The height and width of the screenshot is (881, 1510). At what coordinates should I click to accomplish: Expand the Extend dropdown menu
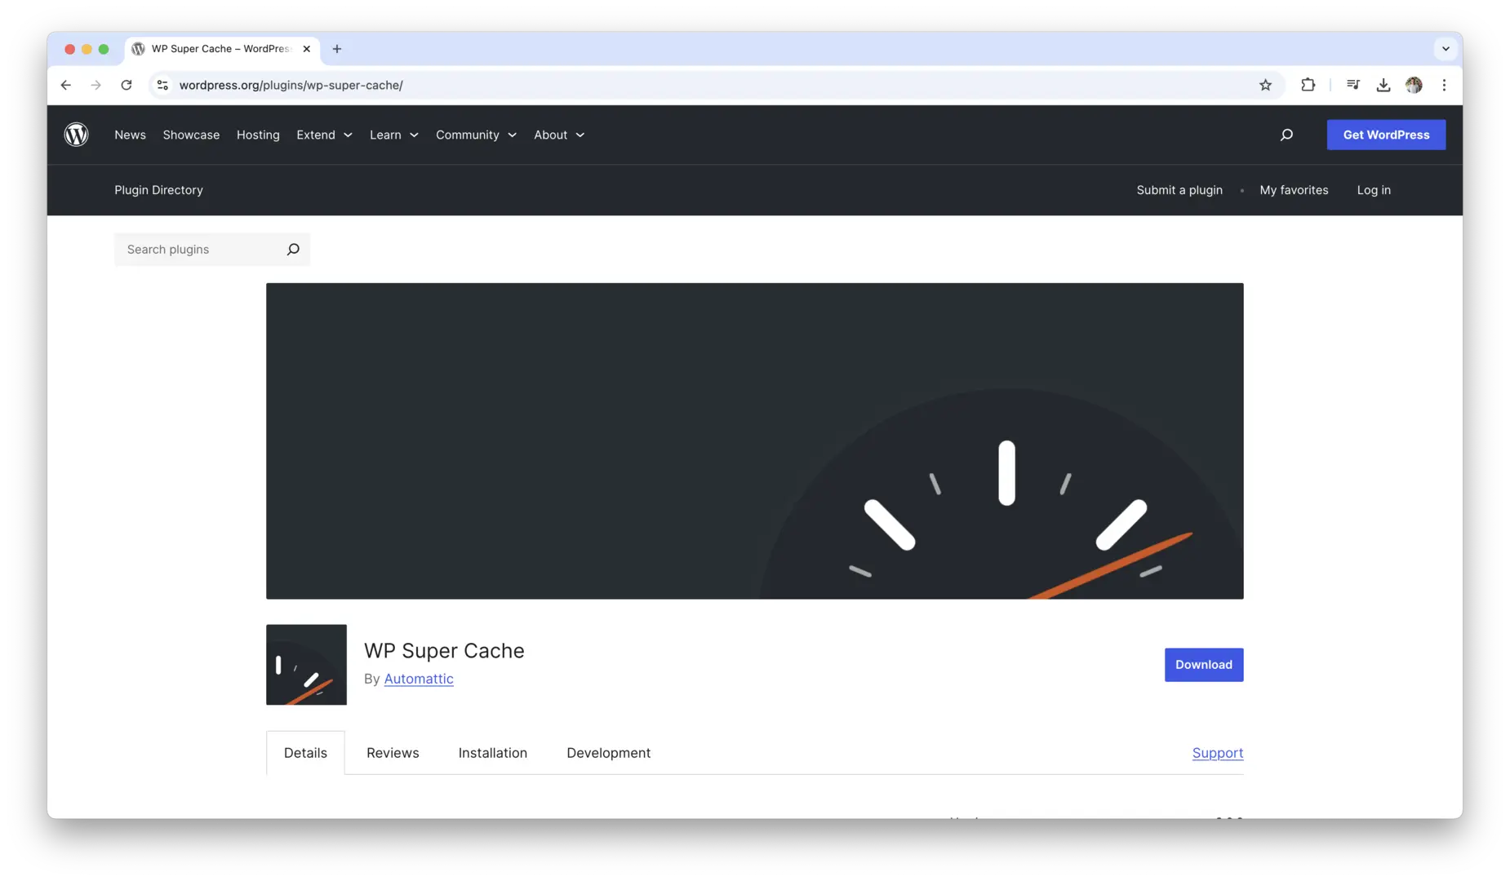pyautogui.click(x=323, y=135)
